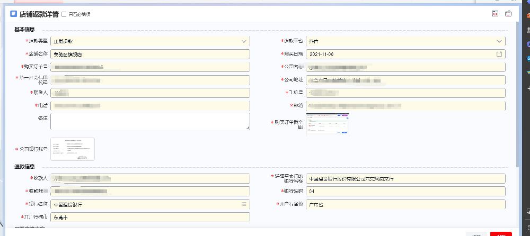The height and width of the screenshot is (236, 530).
Task: Click the 开户行省份 field showing 广东省
Action: click(x=405, y=204)
